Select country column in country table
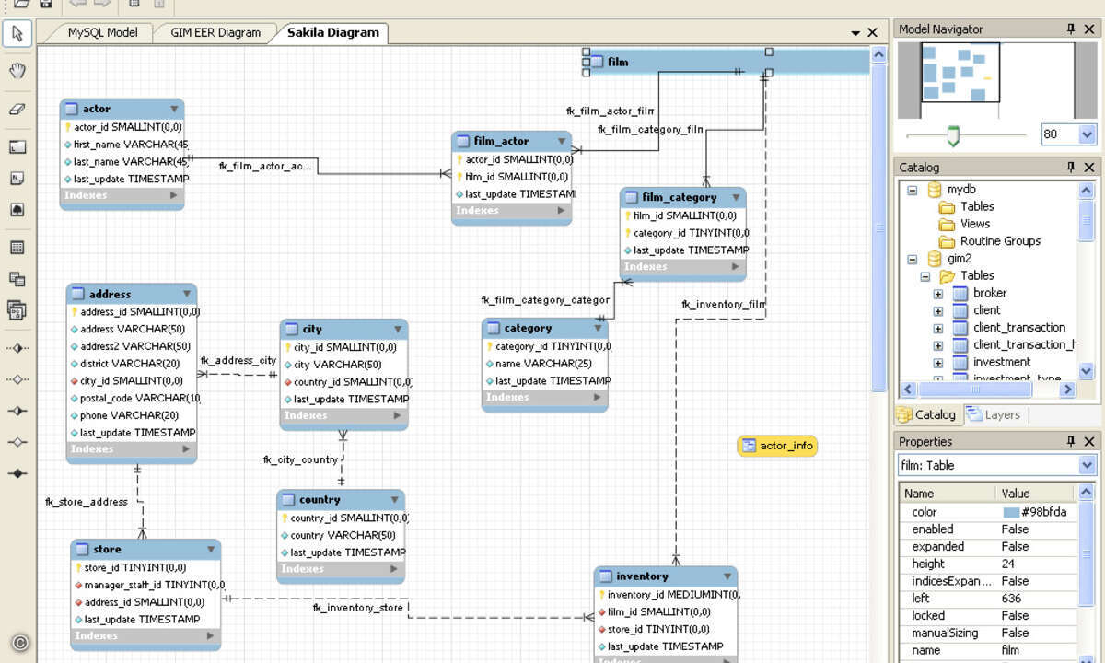1105x663 pixels. click(339, 535)
